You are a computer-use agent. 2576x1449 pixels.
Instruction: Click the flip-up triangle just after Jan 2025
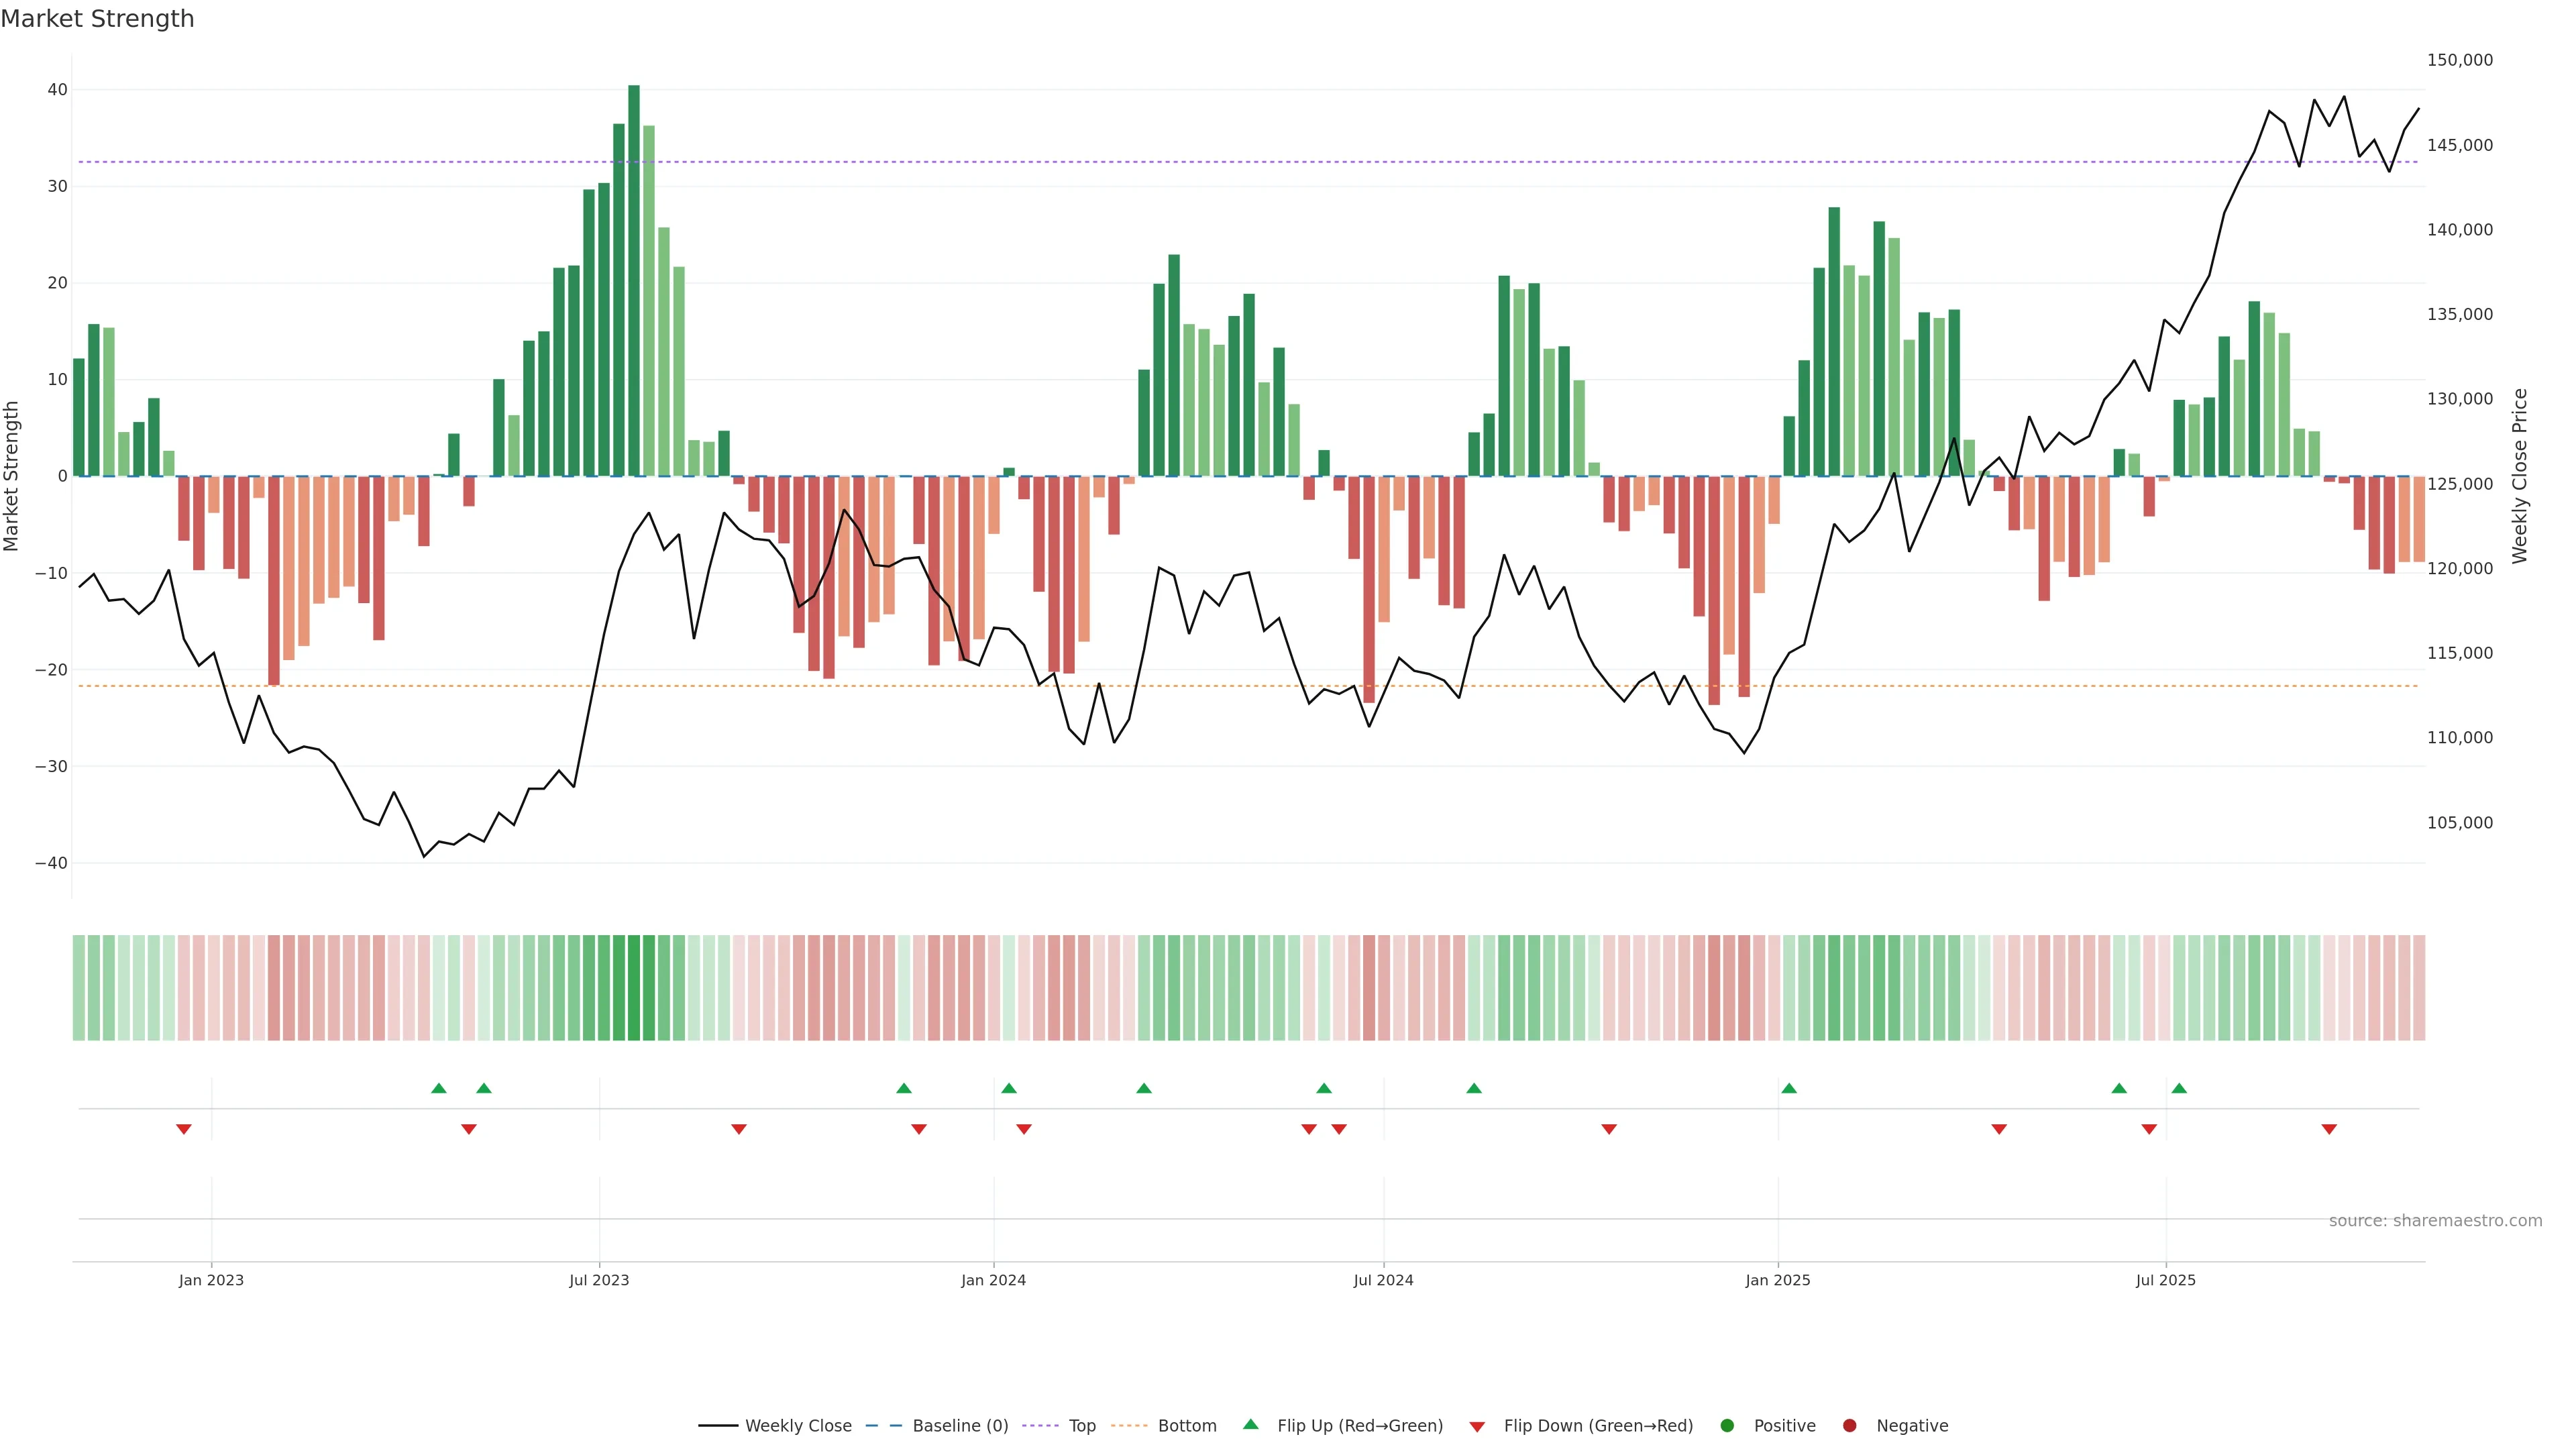click(x=1789, y=1088)
